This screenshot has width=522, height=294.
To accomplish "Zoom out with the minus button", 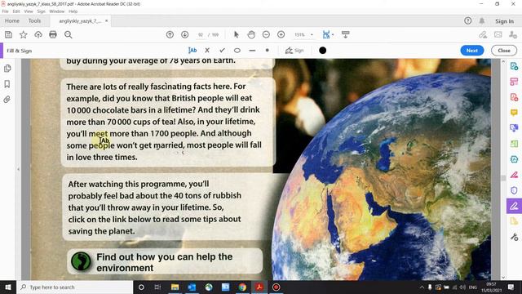I will click(x=266, y=34).
